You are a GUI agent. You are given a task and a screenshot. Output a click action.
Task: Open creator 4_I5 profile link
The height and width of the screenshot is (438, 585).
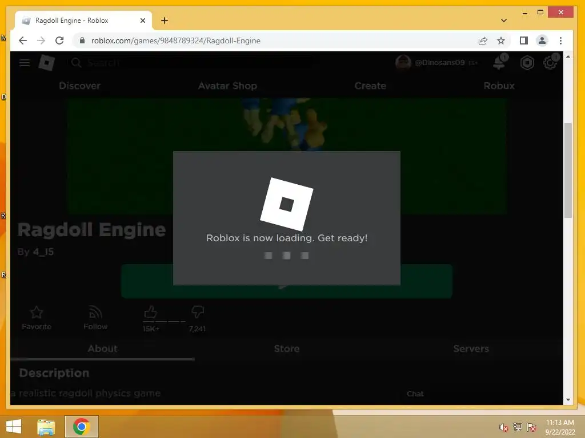[43, 252]
